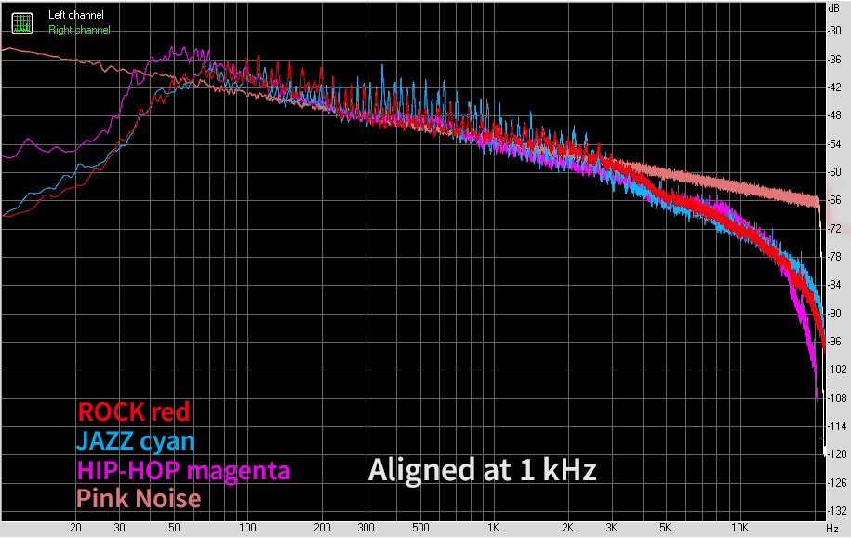This screenshot has height=538, width=851.
Task: Select the Right channel legend label
Action: (x=79, y=30)
